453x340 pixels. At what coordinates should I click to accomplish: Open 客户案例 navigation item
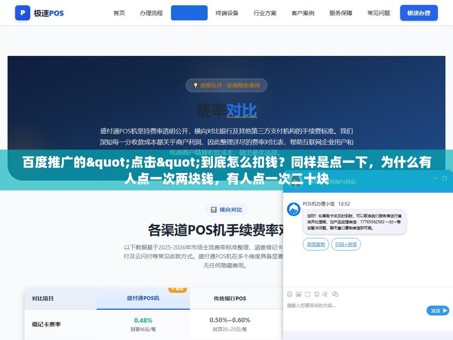click(303, 13)
